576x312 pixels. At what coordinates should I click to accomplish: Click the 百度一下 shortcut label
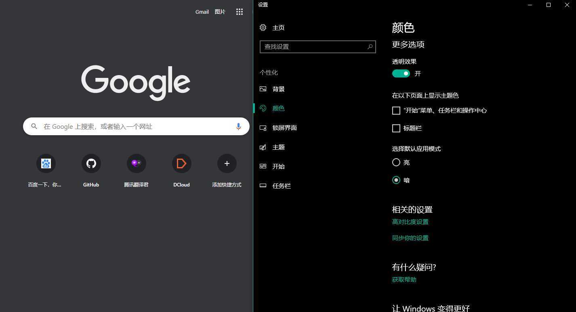click(44, 185)
